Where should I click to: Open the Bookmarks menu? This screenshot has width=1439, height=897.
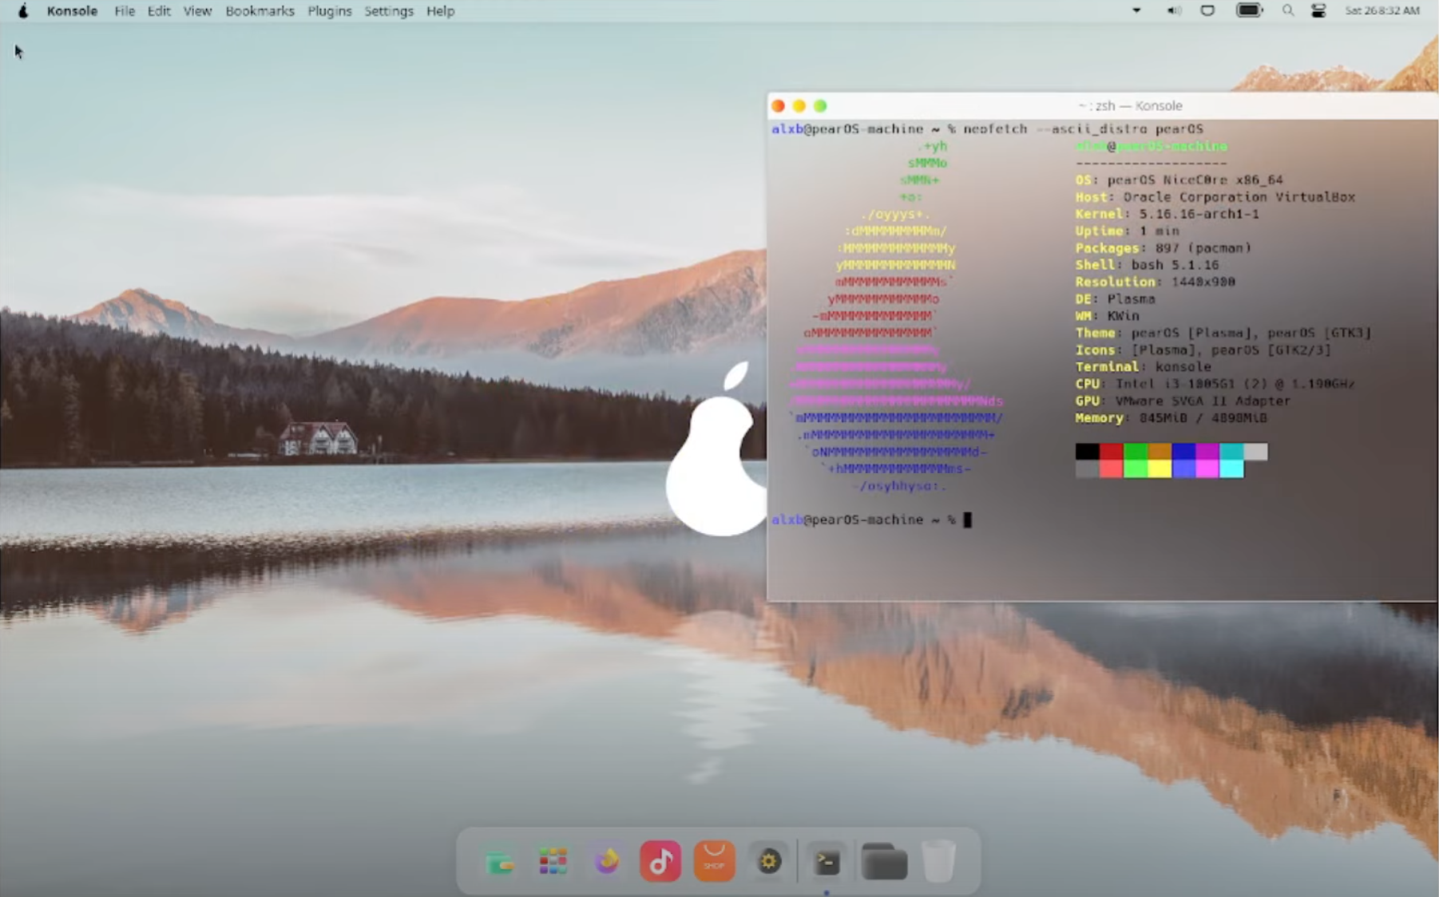[x=260, y=11]
